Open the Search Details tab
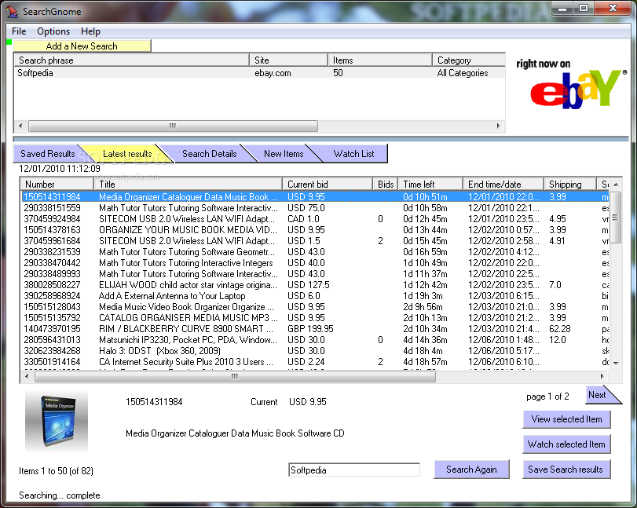637x508 pixels. pos(209,154)
